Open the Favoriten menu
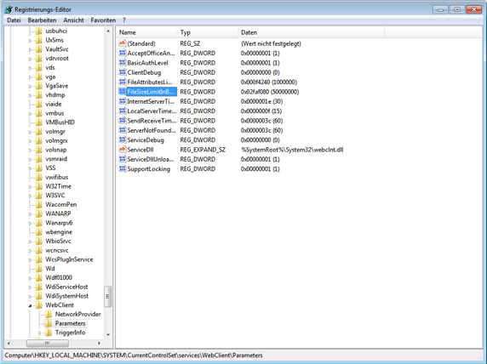The width and height of the screenshot is (487, 364). pyautogui.click(x=103, y=20)
